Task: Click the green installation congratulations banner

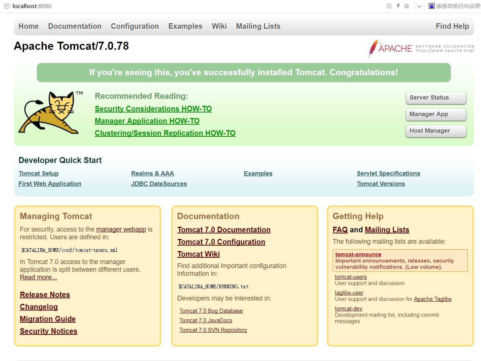Action: (x=244, y=73)
